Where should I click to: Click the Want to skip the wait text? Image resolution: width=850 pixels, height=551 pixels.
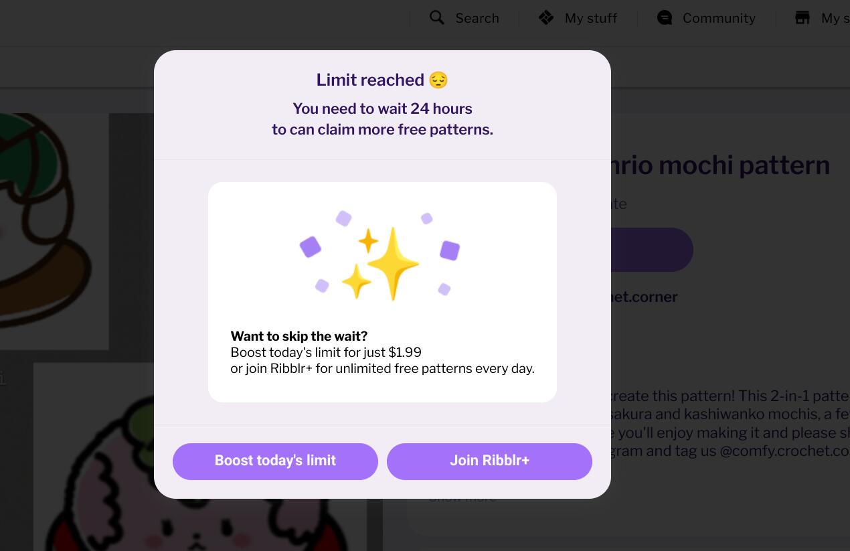point(299,336)
